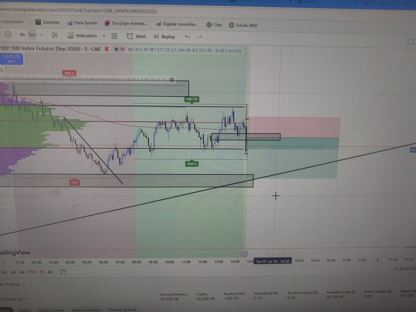Select the 4h timeframe
This screenshot has width=416, height=312.
coord(22,35)
